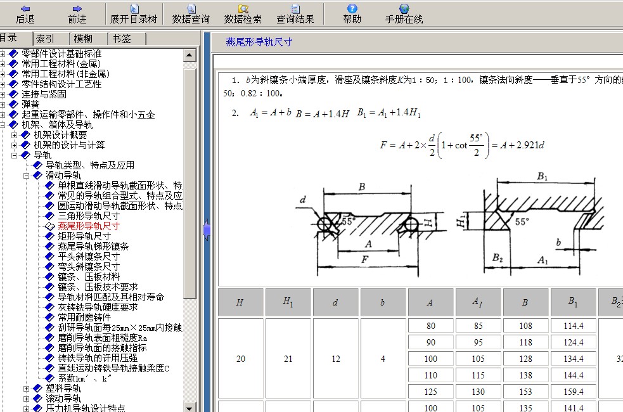Expand the 零部件设计基础标准 tree node

click(x=3, y=54)
